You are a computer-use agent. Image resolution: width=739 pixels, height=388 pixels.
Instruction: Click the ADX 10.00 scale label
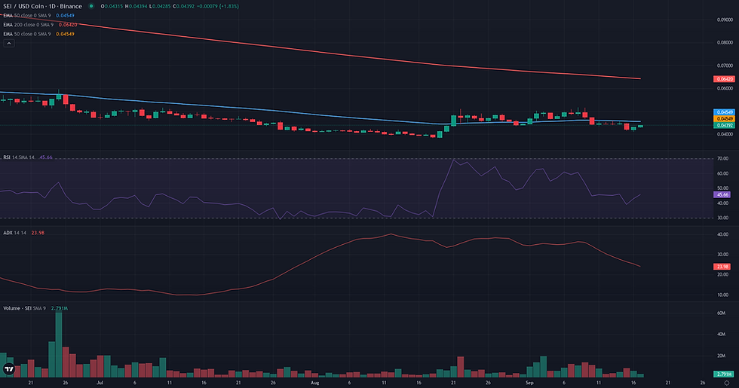(722, 295)
